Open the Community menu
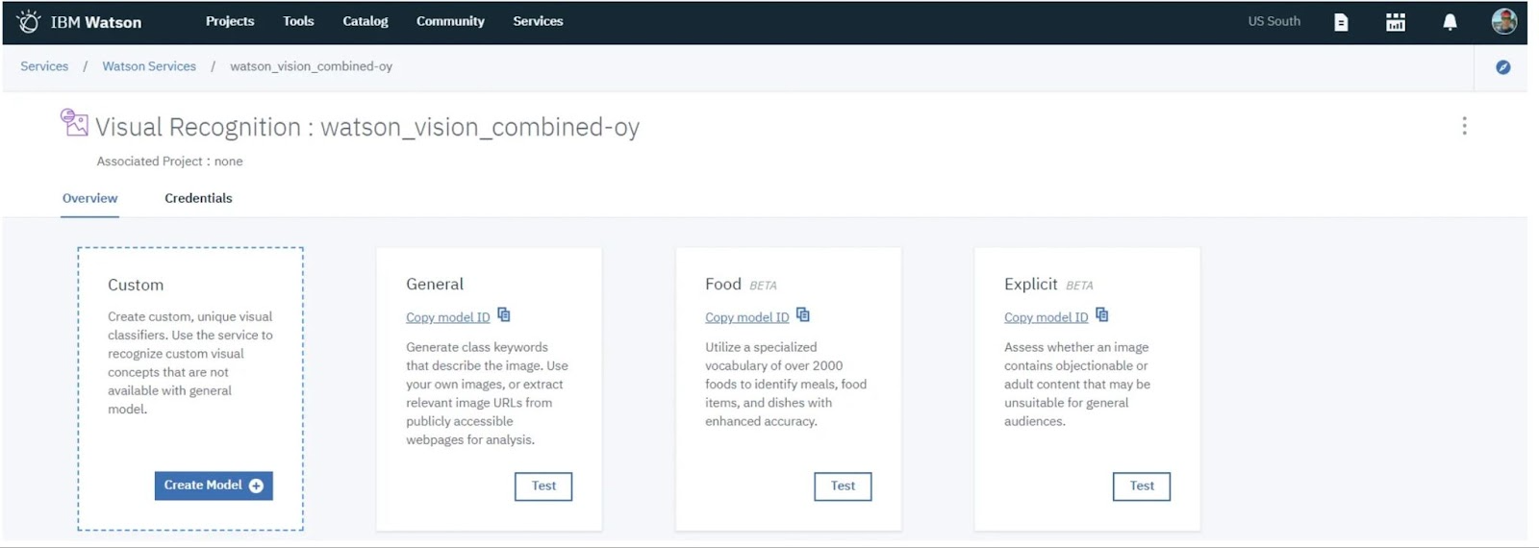Screen dimensions: 1539x548 click(x=450, y=21)
